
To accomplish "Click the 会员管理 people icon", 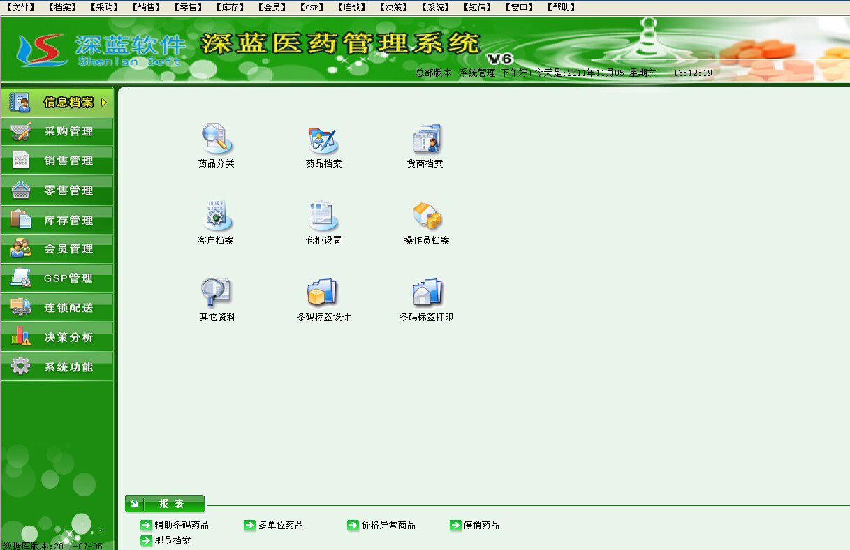I will click(x=21, y=248).
